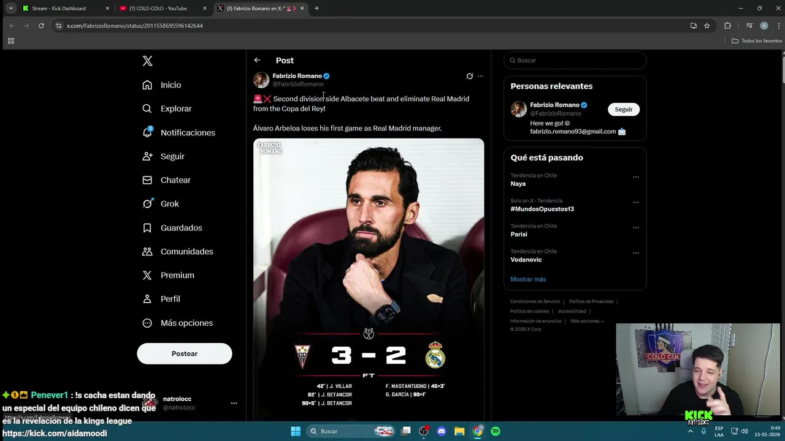Image resolution: width=785 pixels, height=441 pixels.
Task: Click the Postear button
Action: [185, 353]
